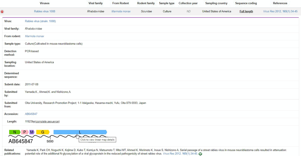Click the green plus icon after publication

tap(200, 154)
